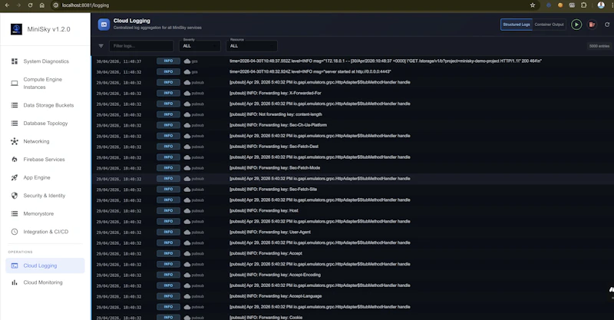Select the 'Forwarding key: Sec-Fetch-Site' entry
614x320 pixels.
tap(273, 190)
